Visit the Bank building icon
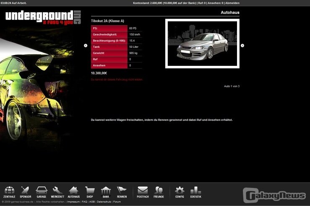This screenshot has height=206, width=310. click(106, 192)
